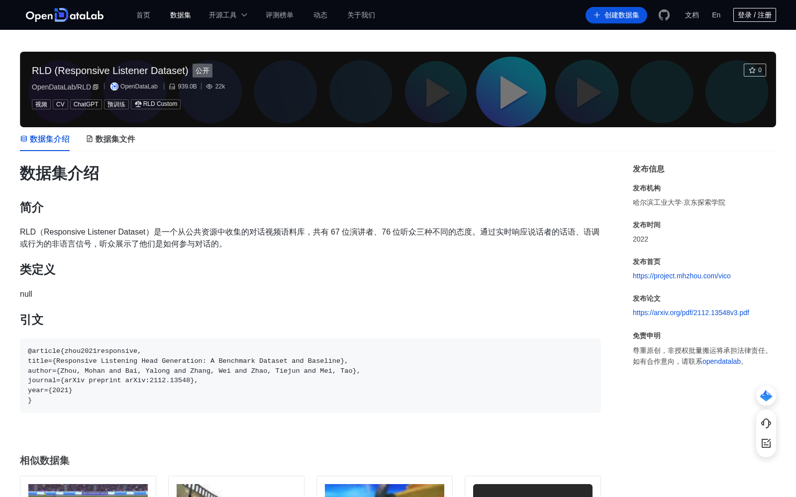Open 动态 in the navigation bar
Viewport: 796px width, 497px height.
tap(320, 15)
